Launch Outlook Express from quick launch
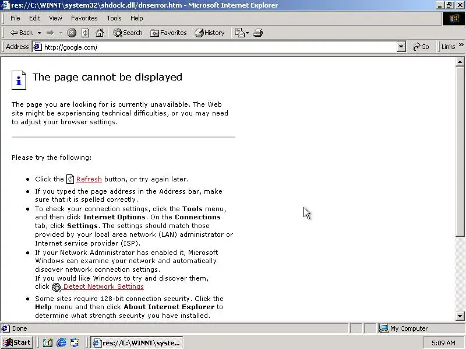Image resolution: width=466 pixels, height=350 pixels. (x=75, y=343)
